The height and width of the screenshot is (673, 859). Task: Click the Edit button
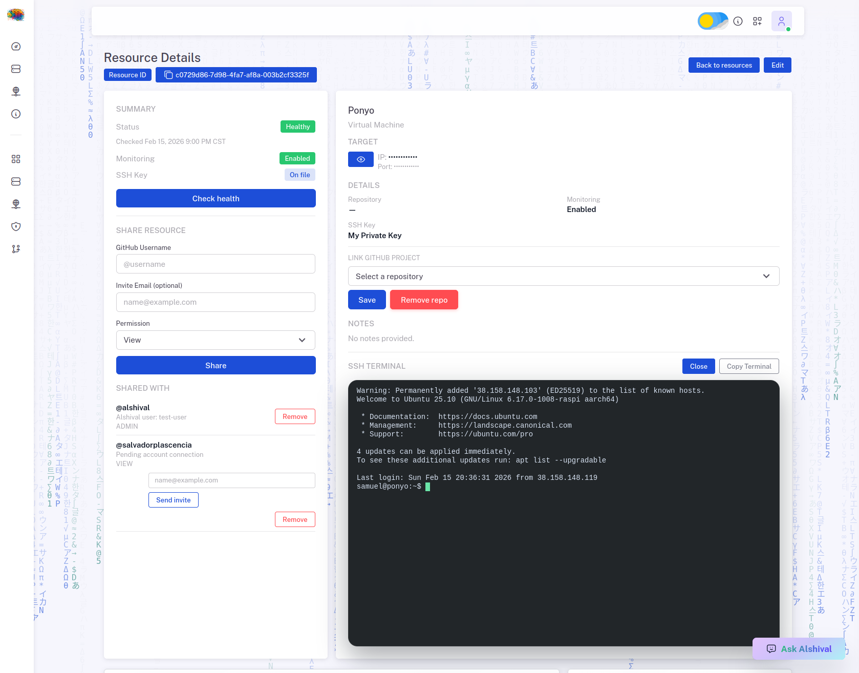pos(777,65)
